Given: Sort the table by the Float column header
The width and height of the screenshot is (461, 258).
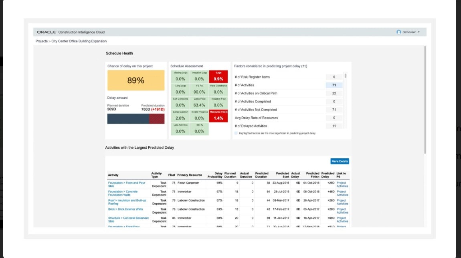Looking at the screenshot, I should point(172,175).
